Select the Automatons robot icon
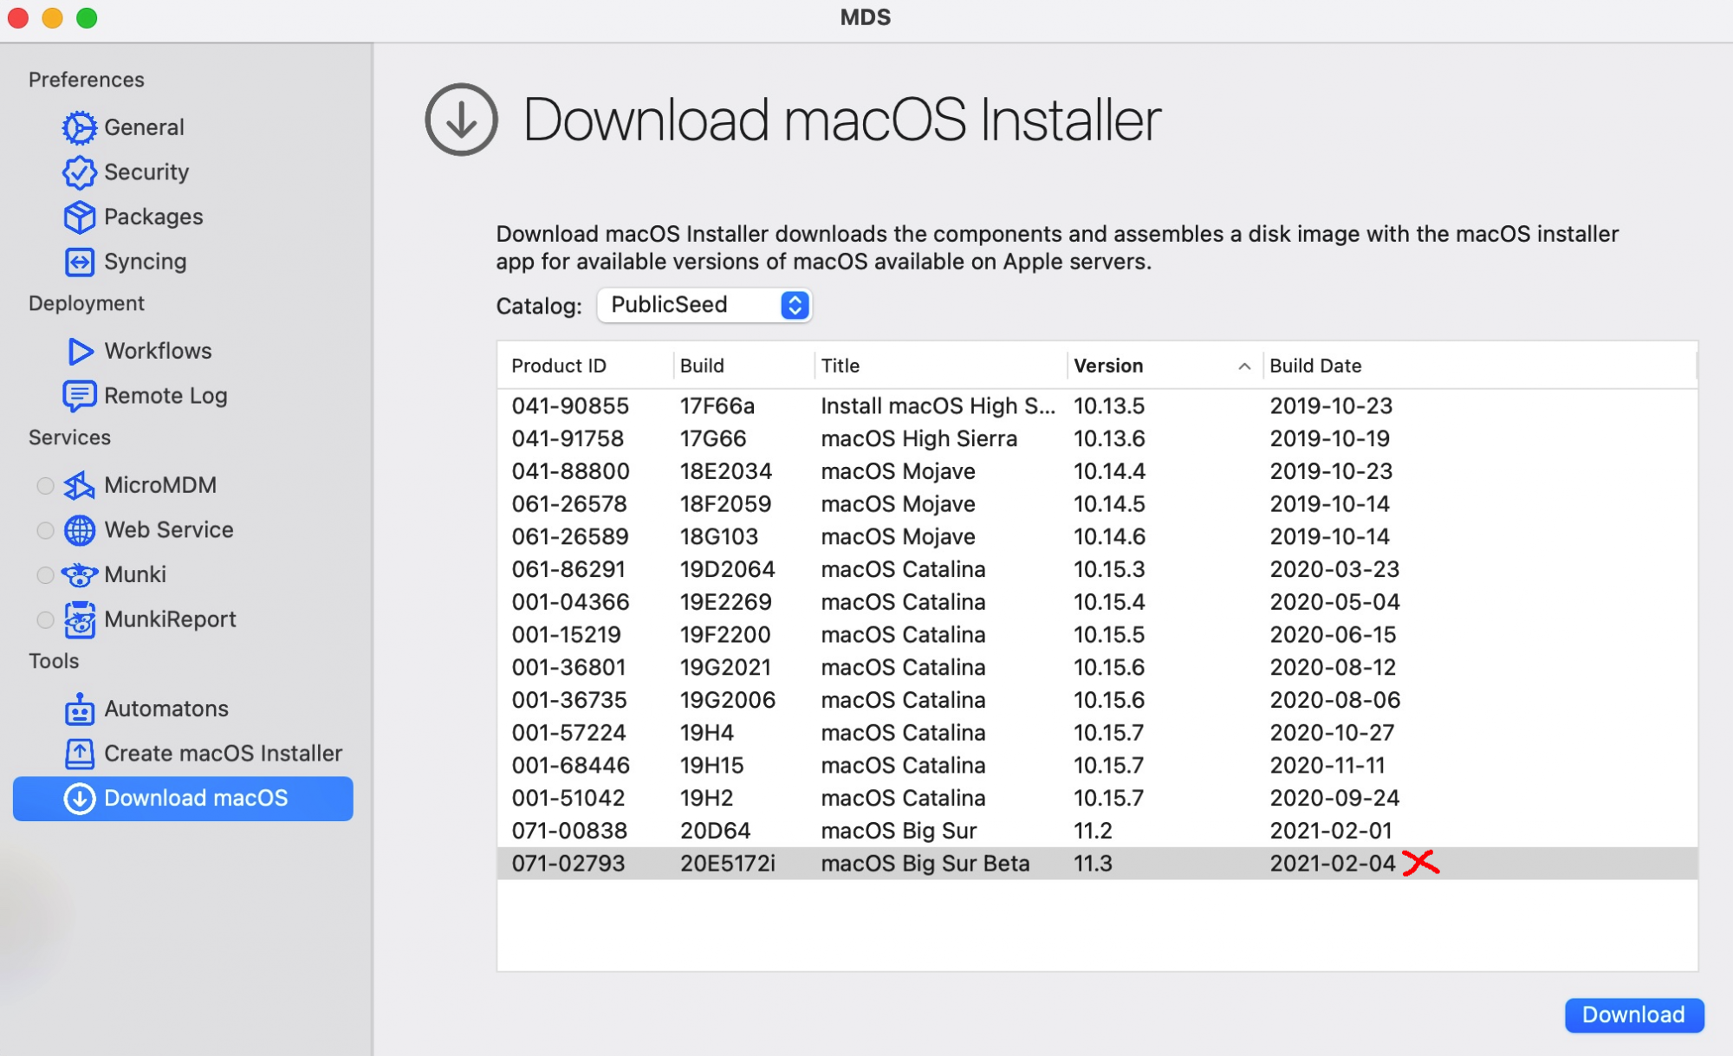Screen dimensions: 1733x1056 [x=79, y=709]
